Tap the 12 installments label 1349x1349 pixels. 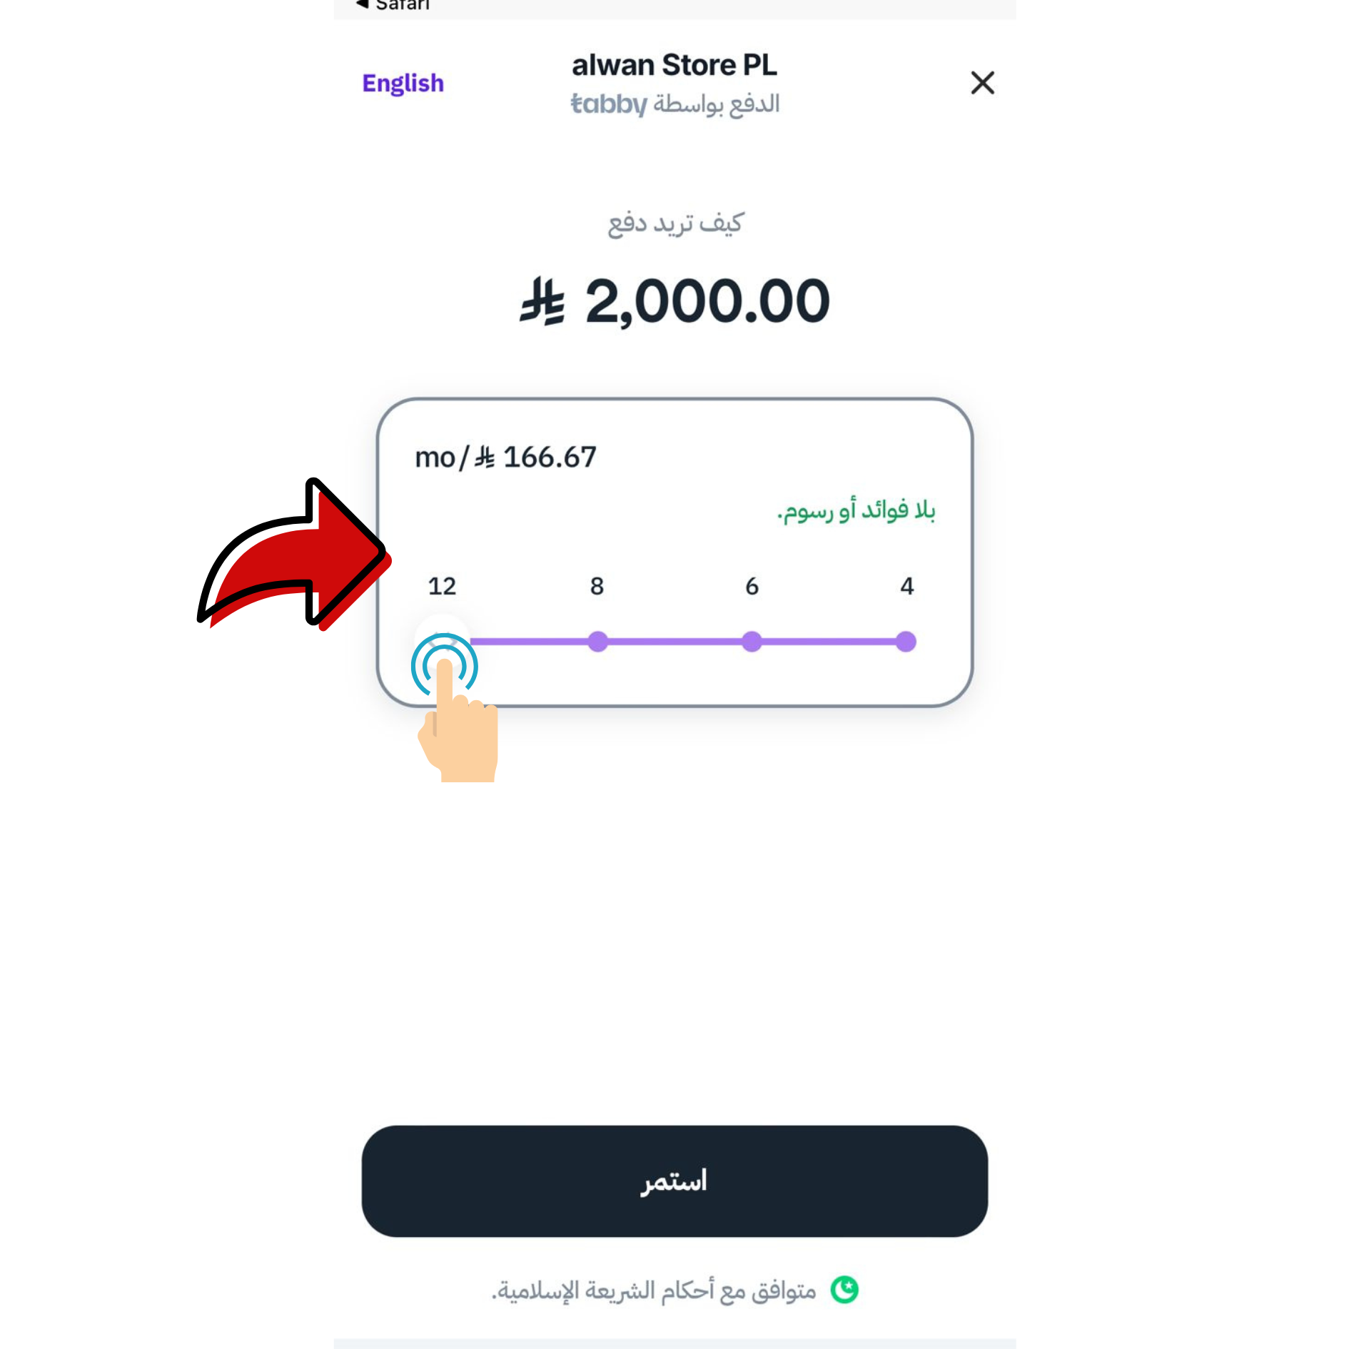click(442, 586)
